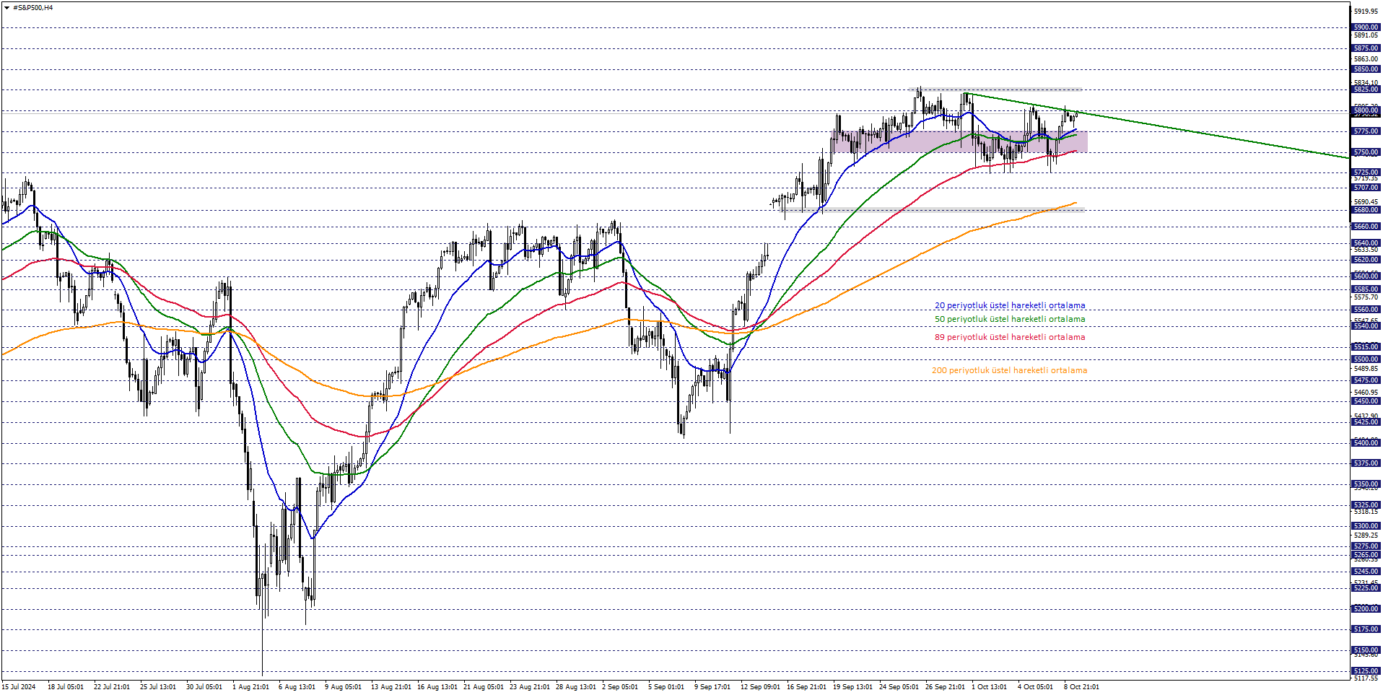
Task: Click the 16 Sep 21:01 time label
Action: [807, 687]
